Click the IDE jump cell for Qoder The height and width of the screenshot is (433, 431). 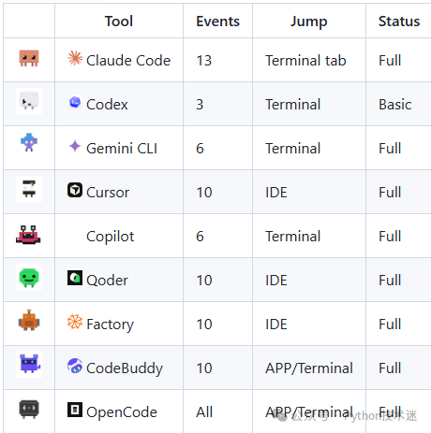(276, 281)
